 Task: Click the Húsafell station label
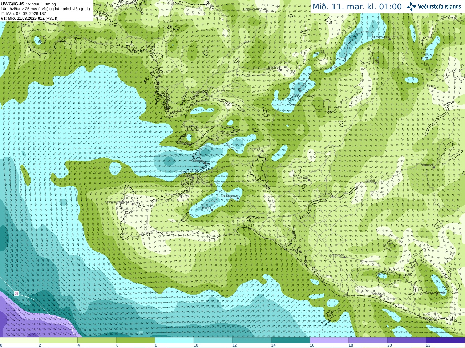pos(274,68)
